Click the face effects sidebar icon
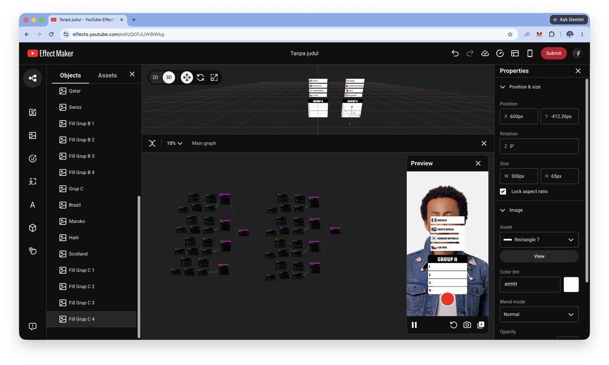Image resolution: width=609 pixels, height=365 pixels. click(x=32, y=158)
